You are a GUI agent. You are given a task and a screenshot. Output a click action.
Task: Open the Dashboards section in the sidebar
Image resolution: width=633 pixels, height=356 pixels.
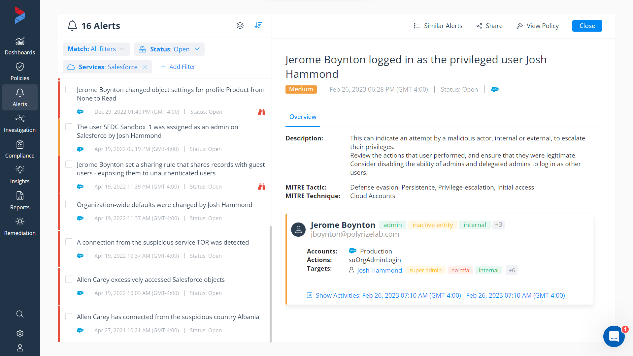[x=20, y=45]
